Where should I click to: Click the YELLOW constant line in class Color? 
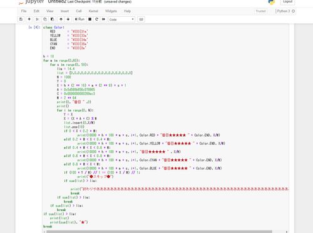coord(69,36)
